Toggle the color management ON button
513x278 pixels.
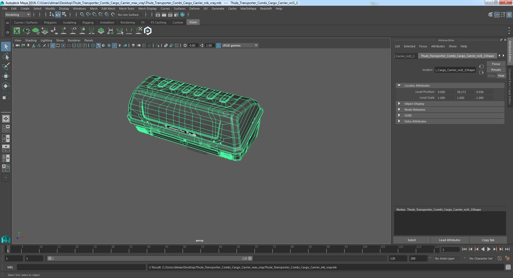[218, 45]
